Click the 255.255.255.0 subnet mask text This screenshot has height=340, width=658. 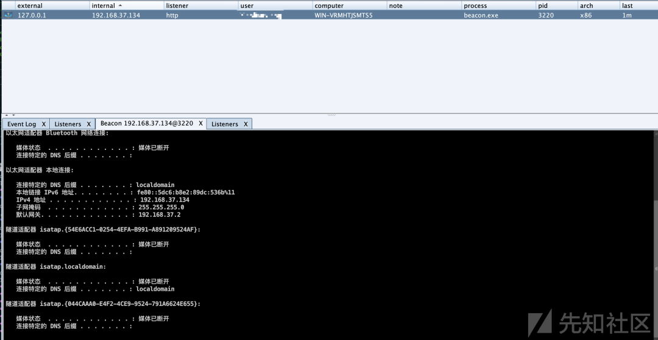click(161, 207)
